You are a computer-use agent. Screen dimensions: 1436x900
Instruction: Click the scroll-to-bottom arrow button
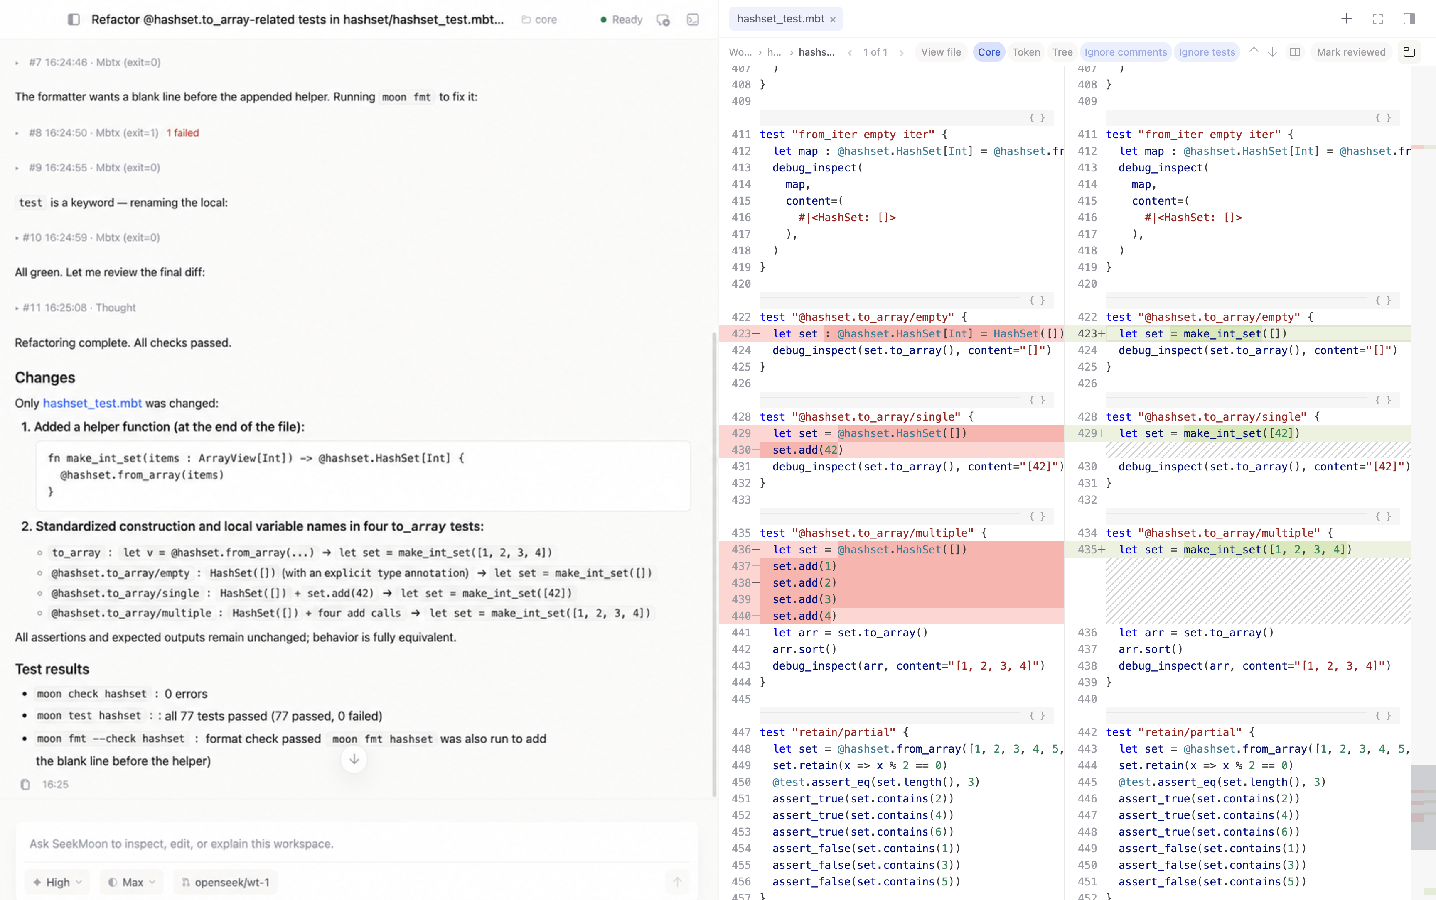point(354,759)
